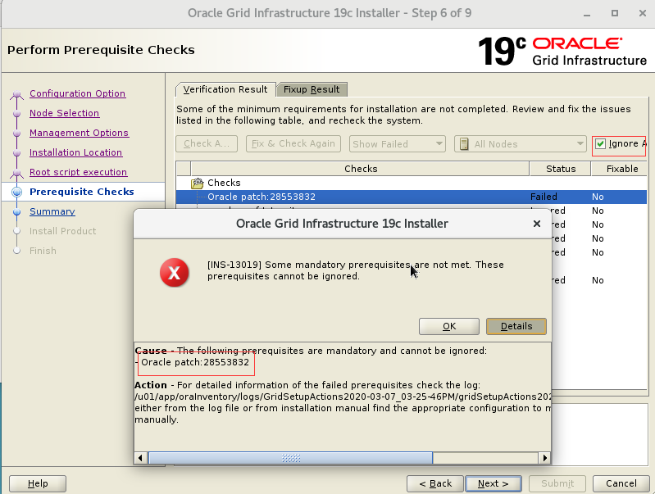
Task: Click the Status column header
Action: pos(560,169)
